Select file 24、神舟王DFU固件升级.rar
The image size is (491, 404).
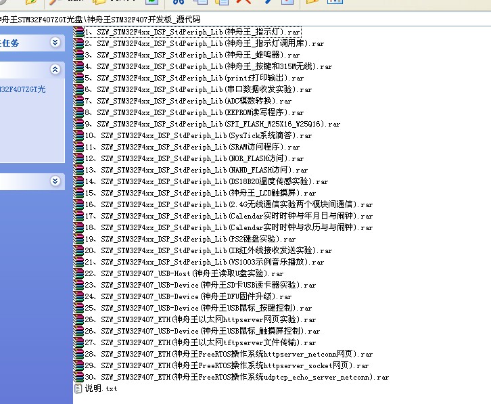click(x=188, y=296)
